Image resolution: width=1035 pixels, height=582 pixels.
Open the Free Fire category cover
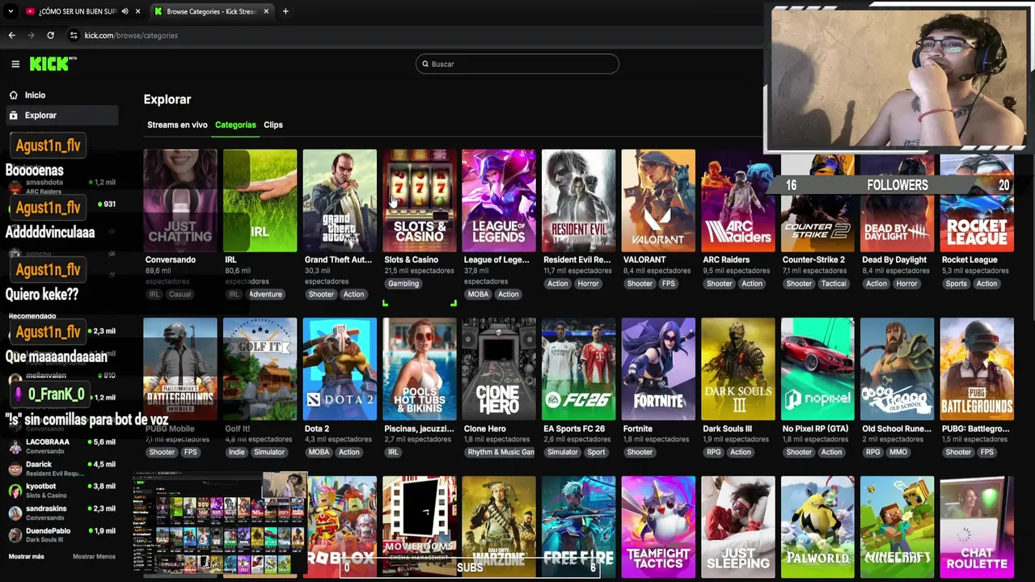click(578, 527)
